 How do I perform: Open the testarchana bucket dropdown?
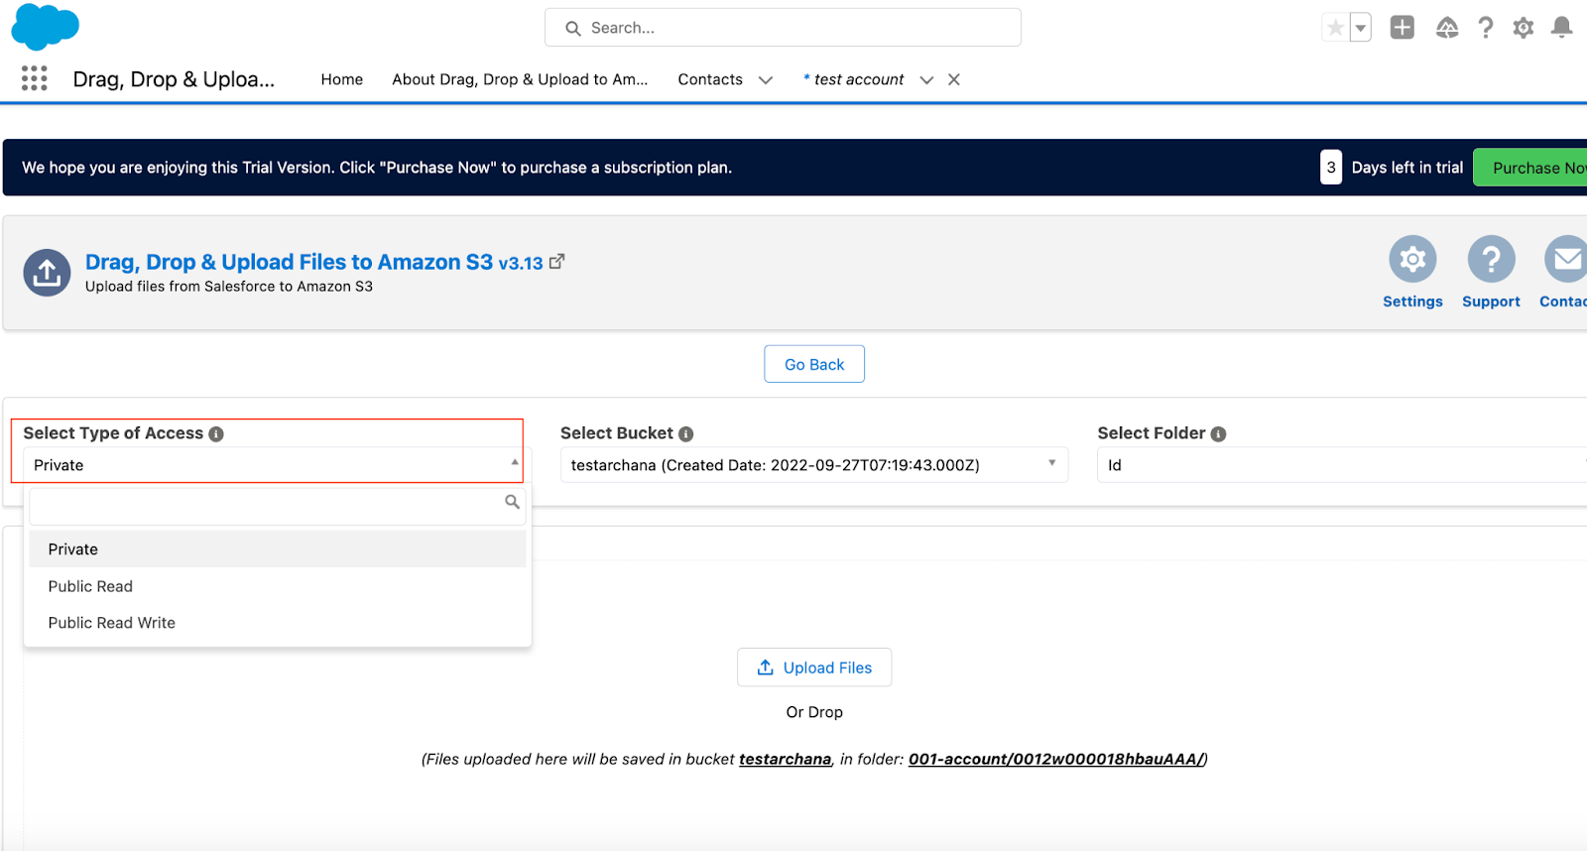tap(814, 465)
